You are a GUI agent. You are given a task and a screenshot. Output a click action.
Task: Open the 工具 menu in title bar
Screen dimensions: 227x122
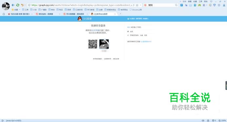coord(200,1)
